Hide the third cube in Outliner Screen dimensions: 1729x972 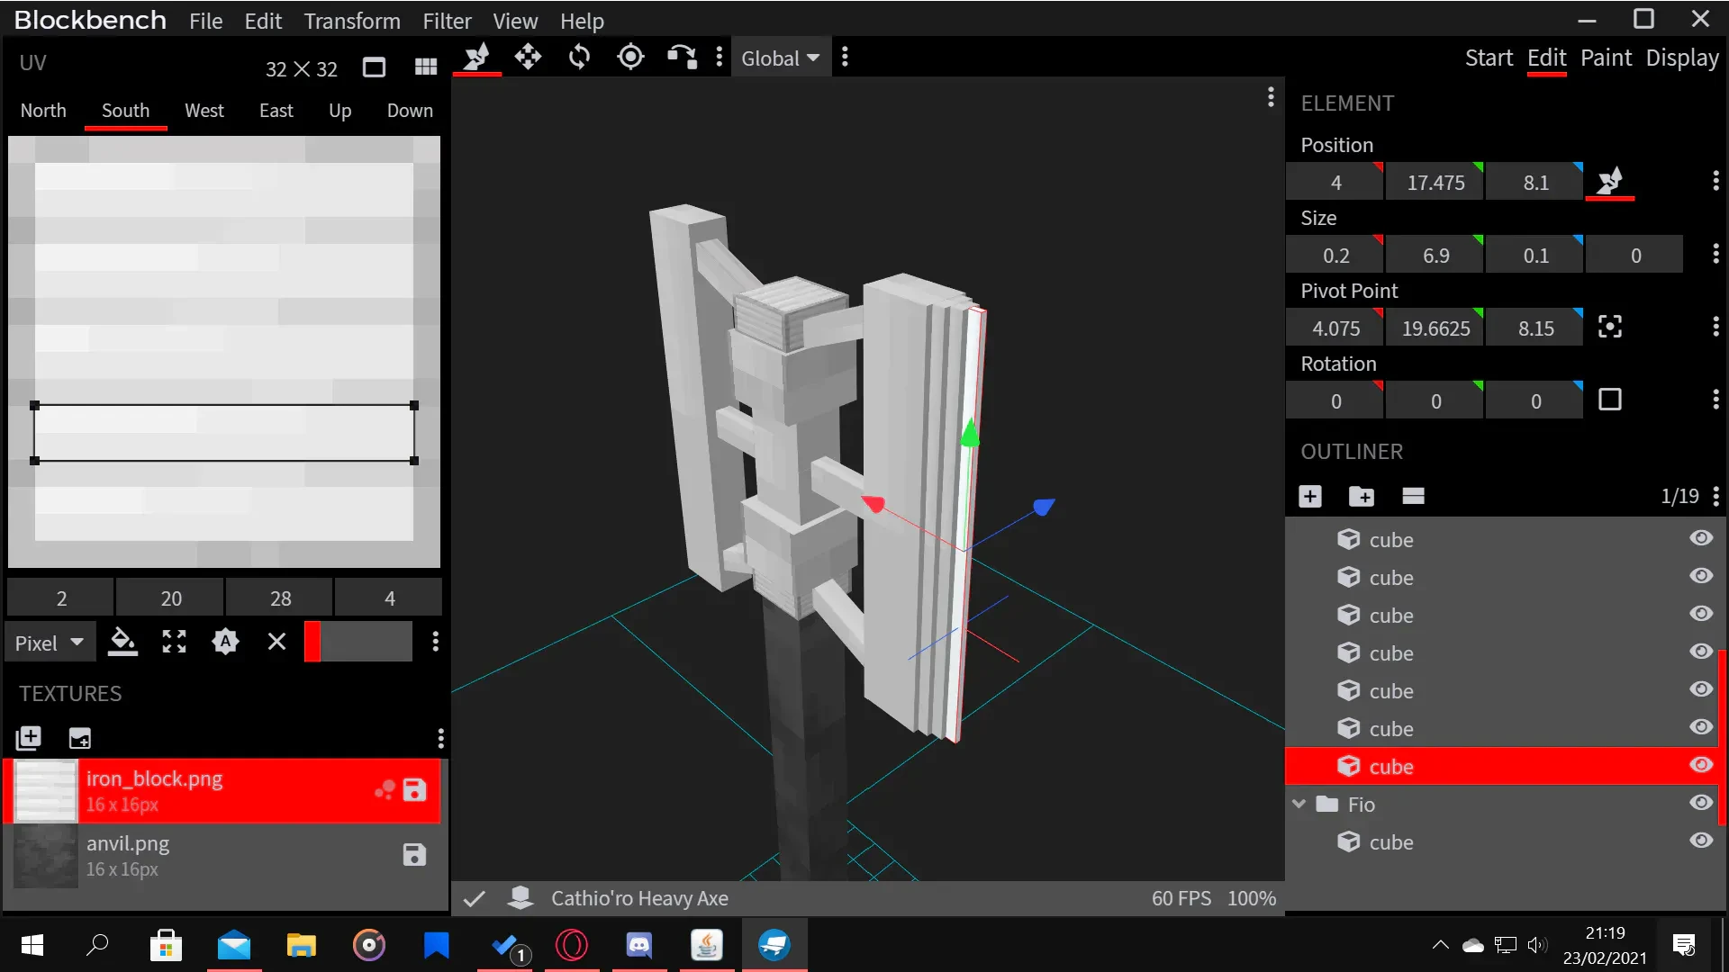pyautogui.click(x=1701, y=614)
